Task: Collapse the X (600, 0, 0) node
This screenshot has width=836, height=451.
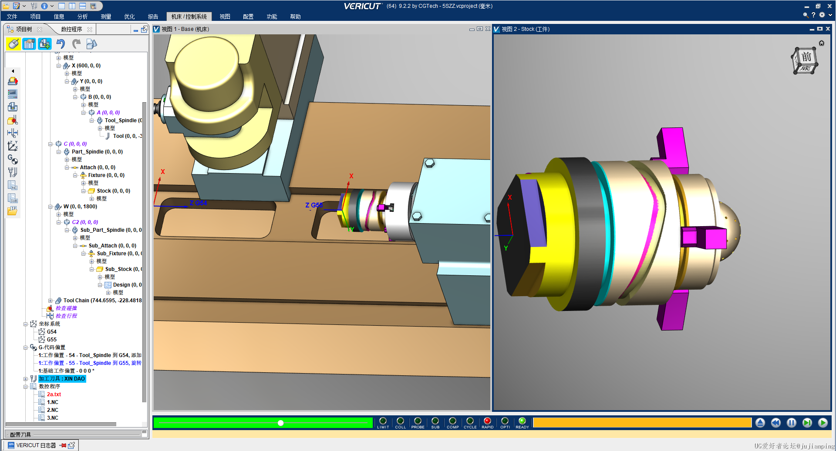Action: 59,66
